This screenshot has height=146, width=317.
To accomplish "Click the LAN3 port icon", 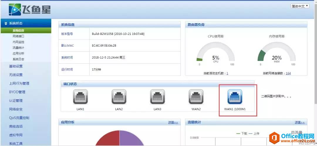I will (x=157, y=97).
